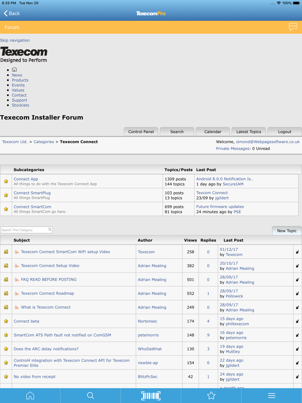The height and width of the screenshot is (403, 302).
Task: Click the Logout button
Action: [x=284, y=132]
